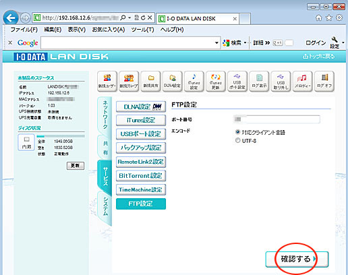Open the バックアップ設定 service menu button
The image size is (348, 275).
click(x=141, y=148)
